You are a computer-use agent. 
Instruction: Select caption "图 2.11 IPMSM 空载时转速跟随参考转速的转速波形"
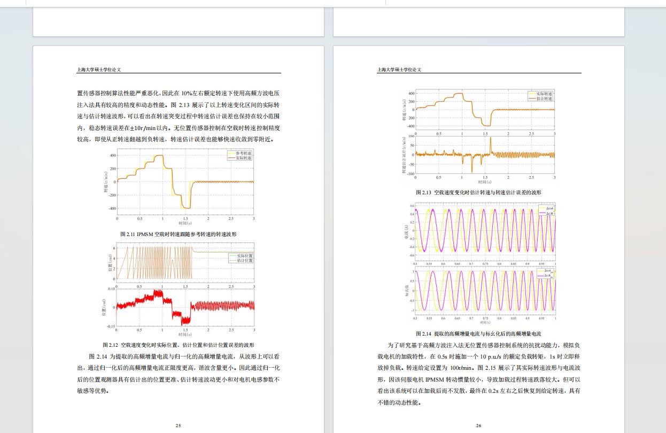(179, 234)
